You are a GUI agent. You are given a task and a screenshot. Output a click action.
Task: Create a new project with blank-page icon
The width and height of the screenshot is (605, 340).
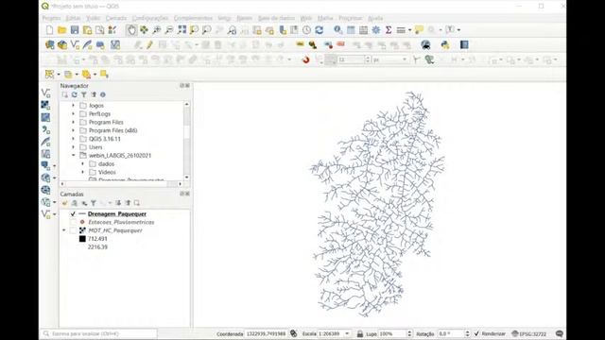[49, 30]
